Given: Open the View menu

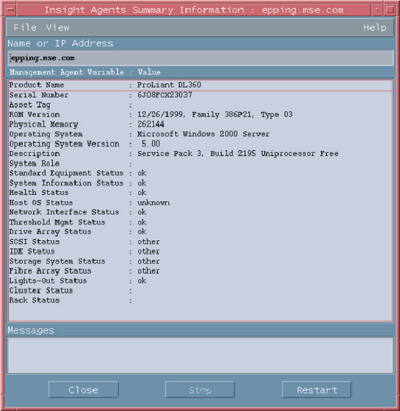Looking at the screenshot, I should tap(58, 28).
